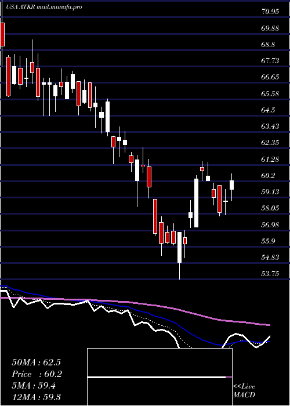Click the 'USA ATKR mail.munafa.pro' header text
The height and width of the screenshot is (406, 290).
pyautogui.click(x=43, y=7)
